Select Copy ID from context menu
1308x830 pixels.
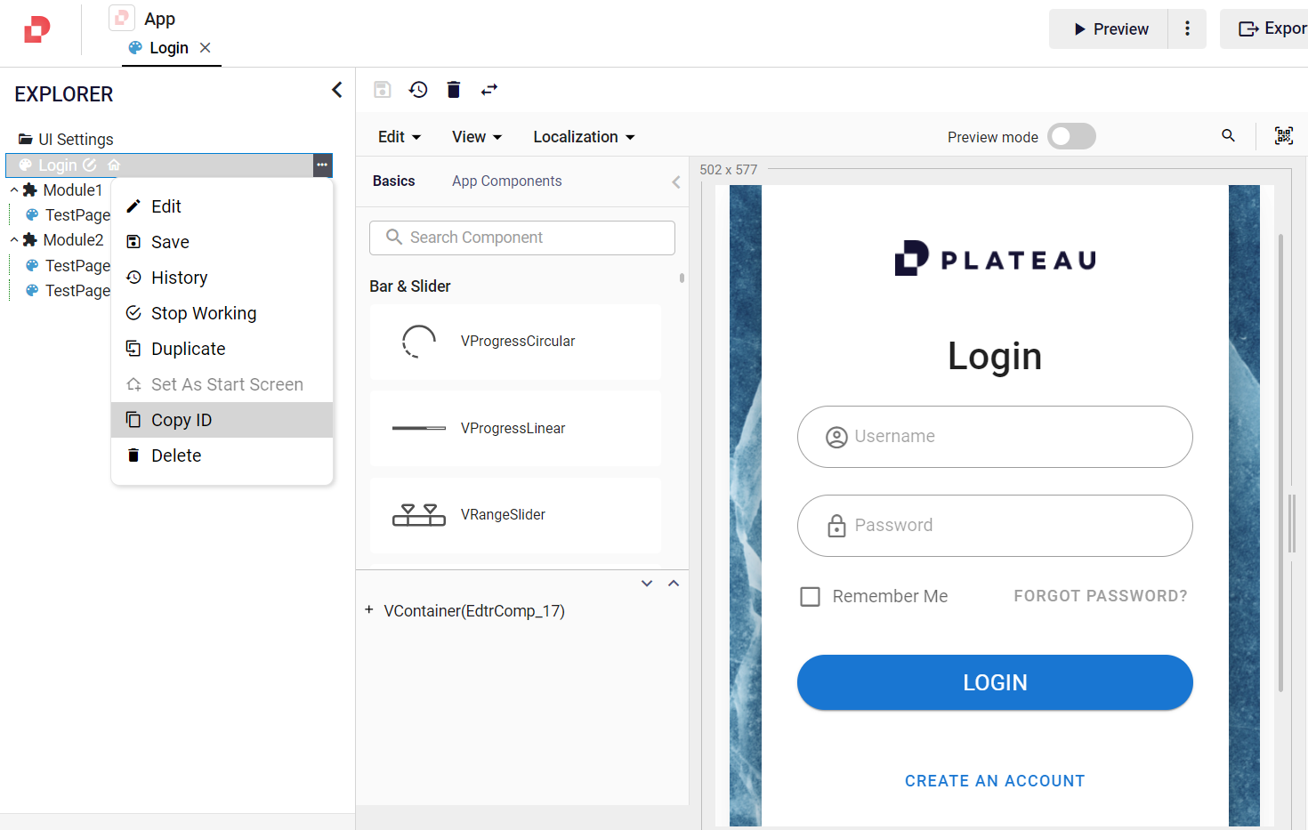point(182,420)
